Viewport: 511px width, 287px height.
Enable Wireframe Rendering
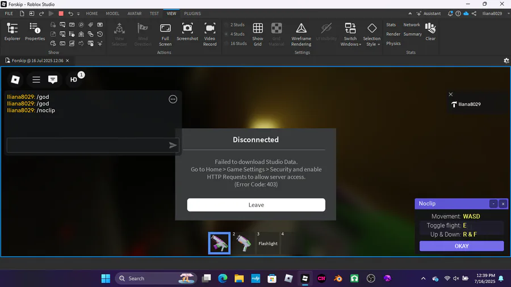click(x=301, y=35)
